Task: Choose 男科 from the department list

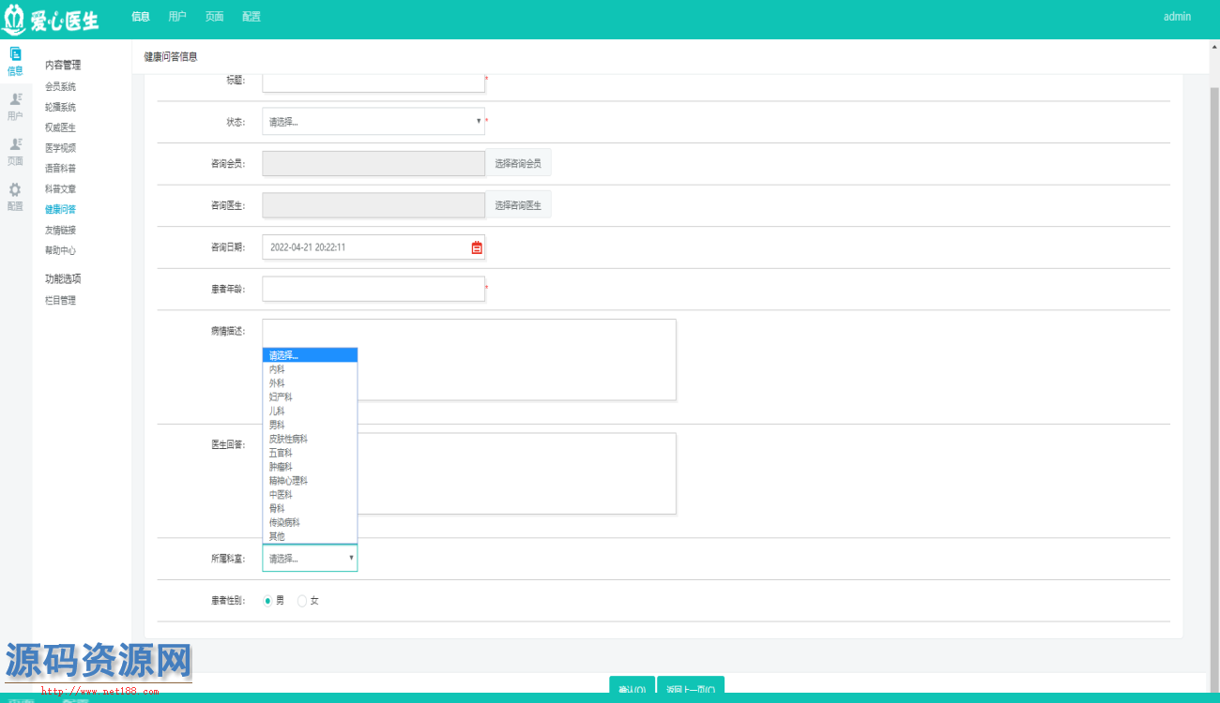Action: click(x=310, y=425)
